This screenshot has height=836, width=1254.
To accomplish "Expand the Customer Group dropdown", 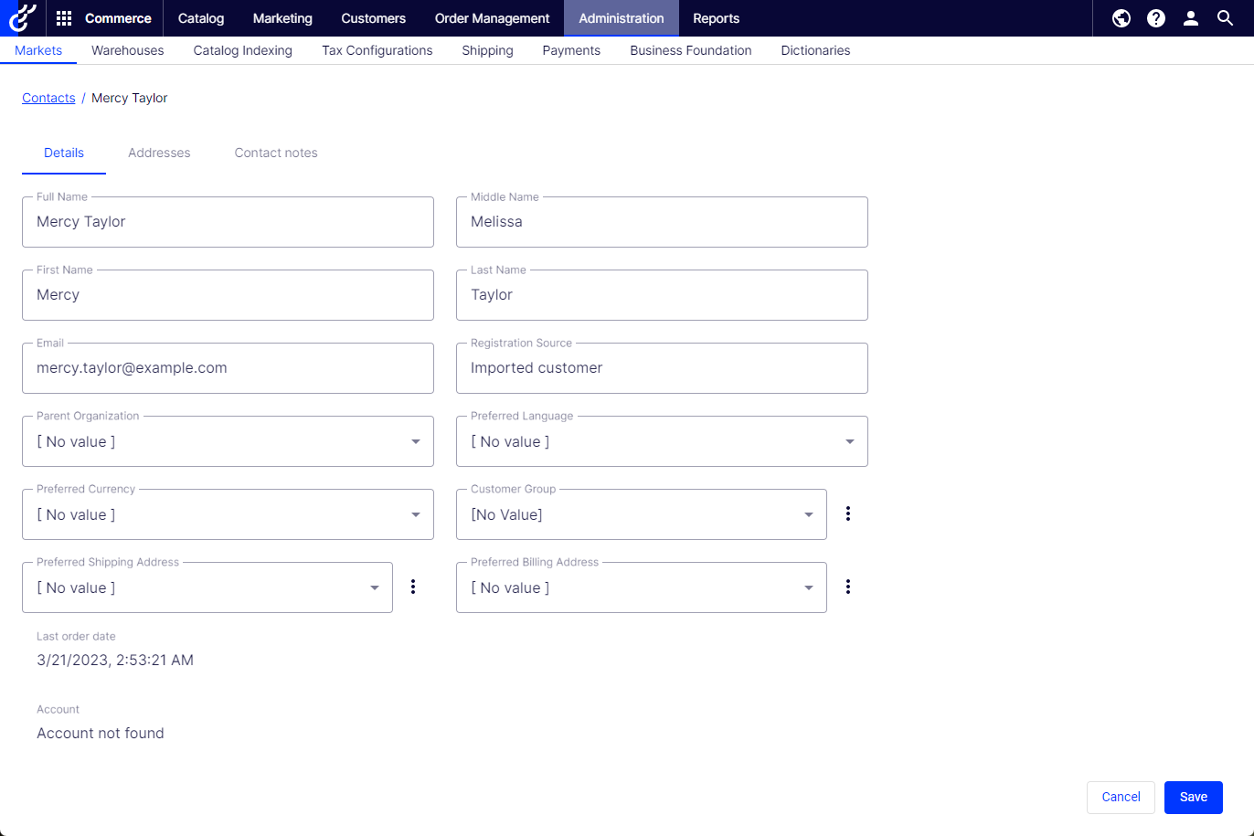I will point(642,514).
